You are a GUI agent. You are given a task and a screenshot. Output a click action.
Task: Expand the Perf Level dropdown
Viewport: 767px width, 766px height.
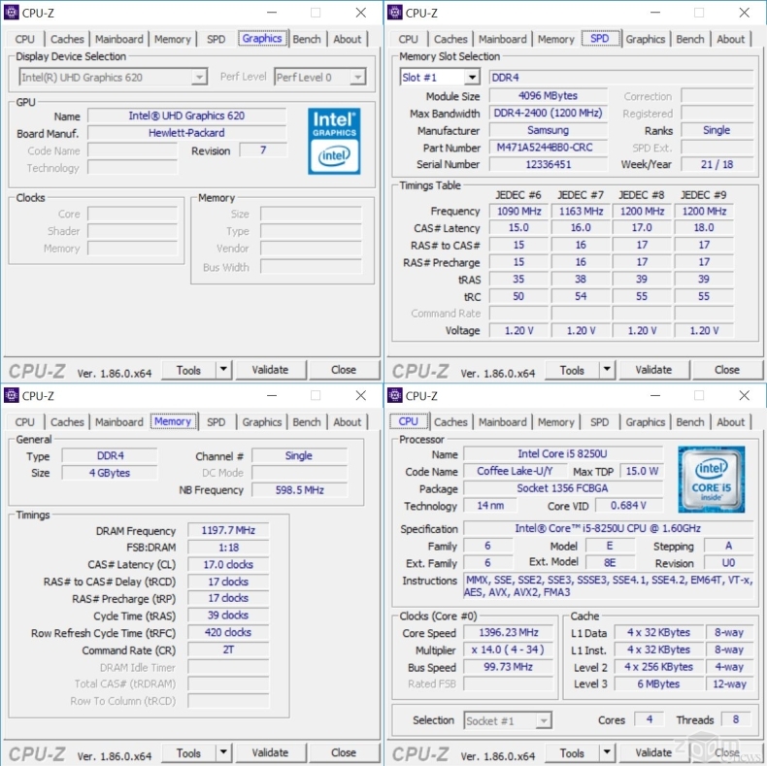click(x=356, y=77)
